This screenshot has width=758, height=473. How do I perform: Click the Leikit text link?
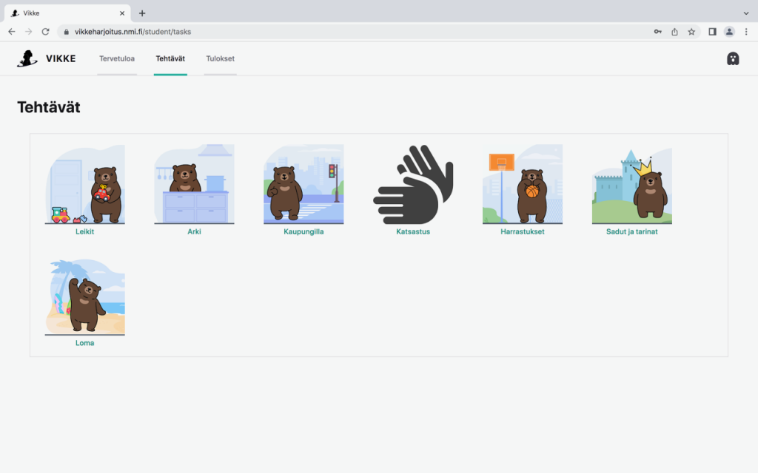pyautogui.click(x=84, y=231)
